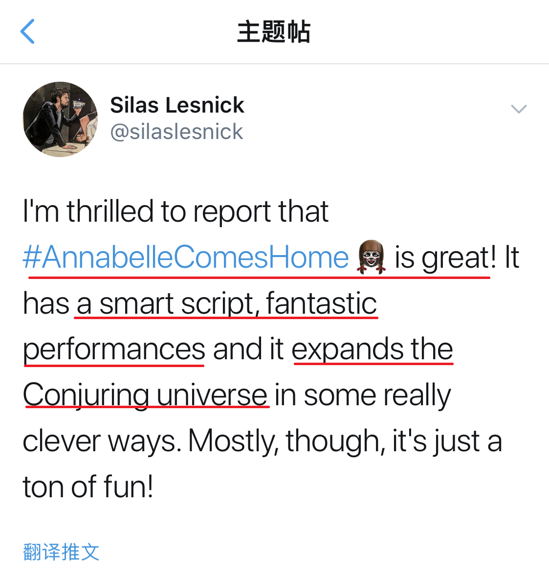Open the #AnnabelleComesHome hashtag
The image size is (549, 579).
186,257
